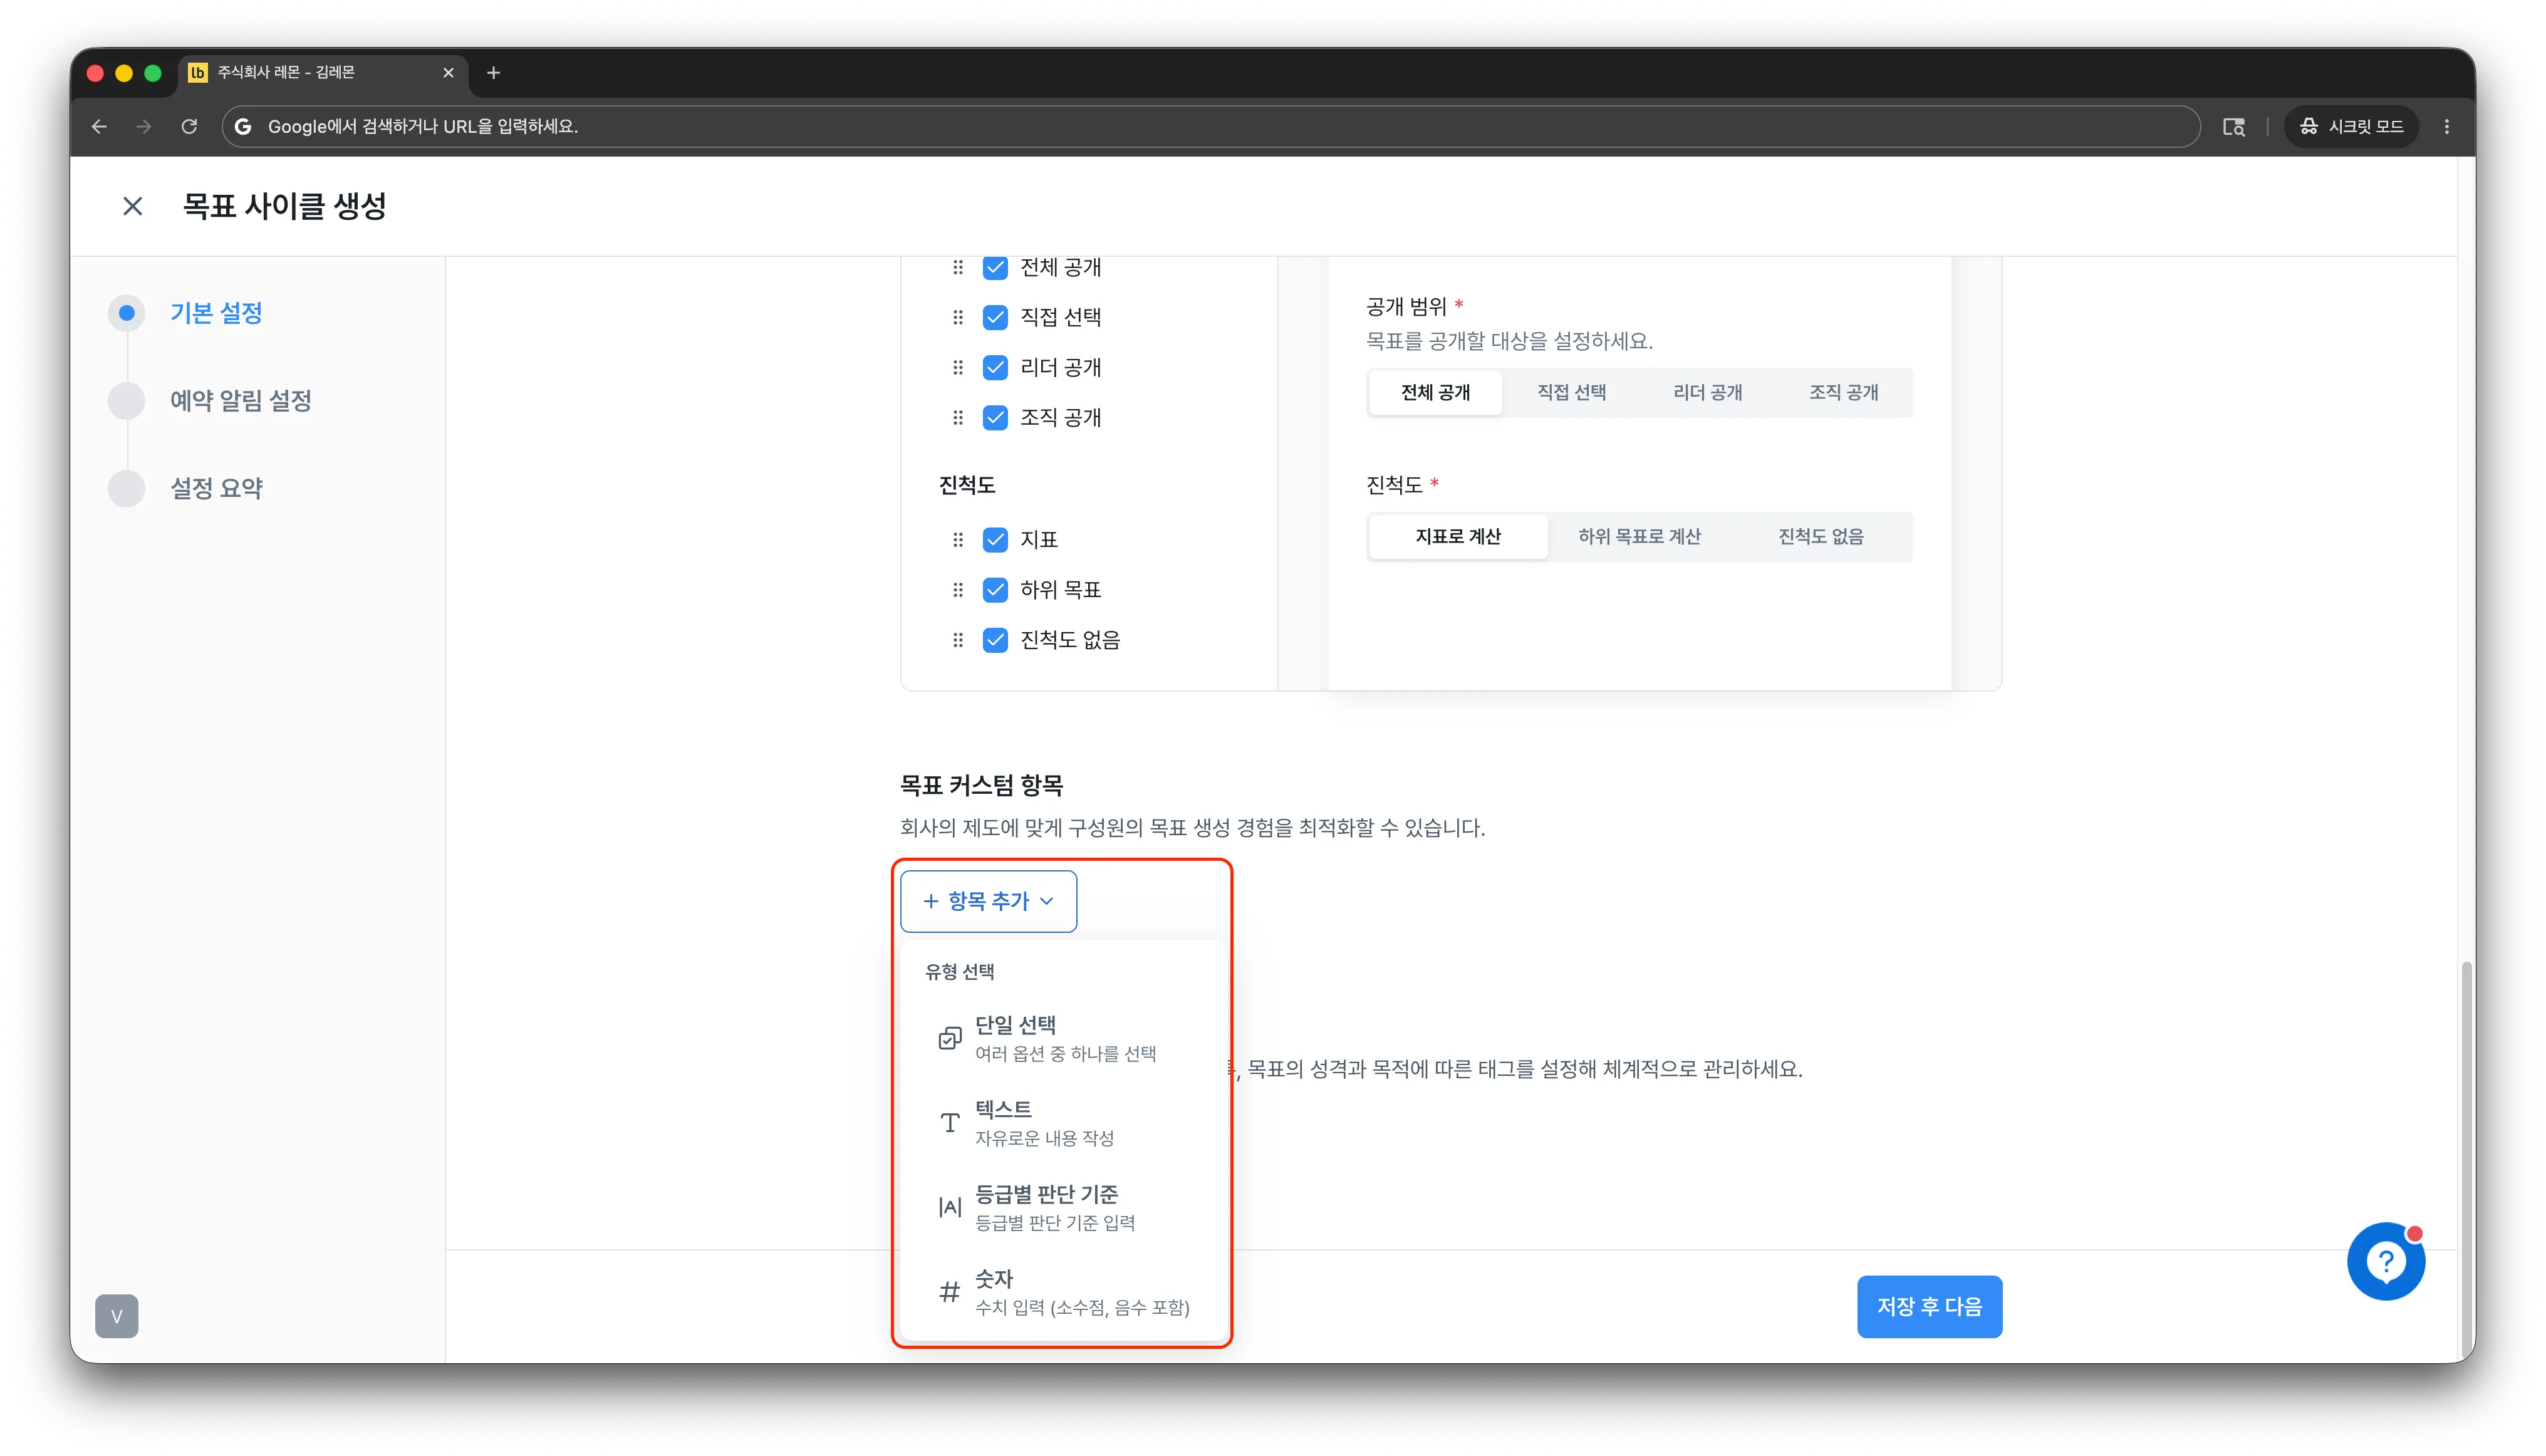The height and width of the screenshot is (1456, 2546).
Task: Go to 예약 알림 설정 step
Action: [241, 400]
